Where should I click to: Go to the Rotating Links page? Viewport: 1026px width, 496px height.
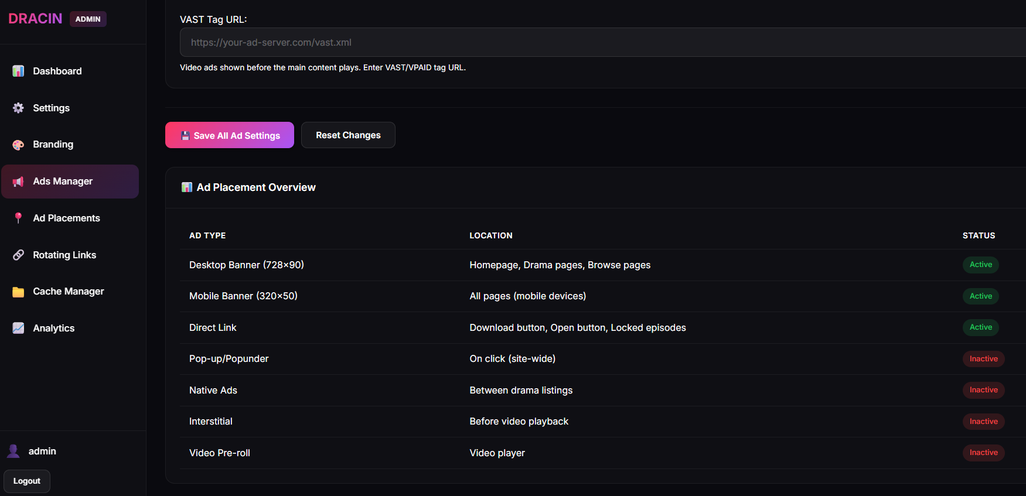point(64,255)
